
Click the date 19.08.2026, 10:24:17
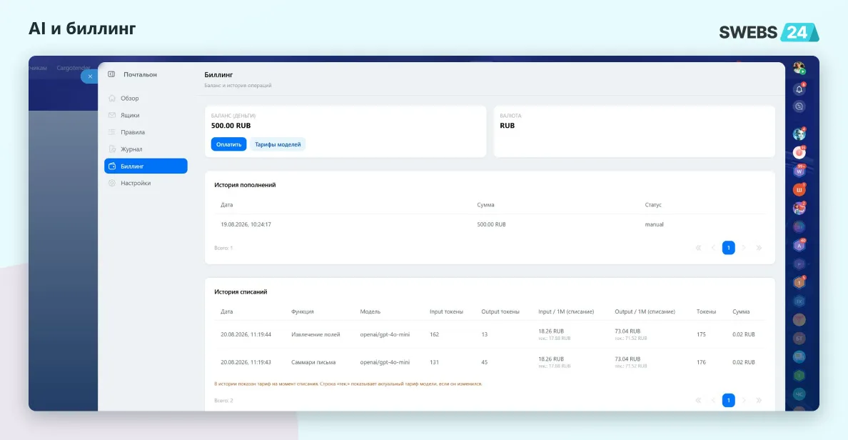point(246,224)
